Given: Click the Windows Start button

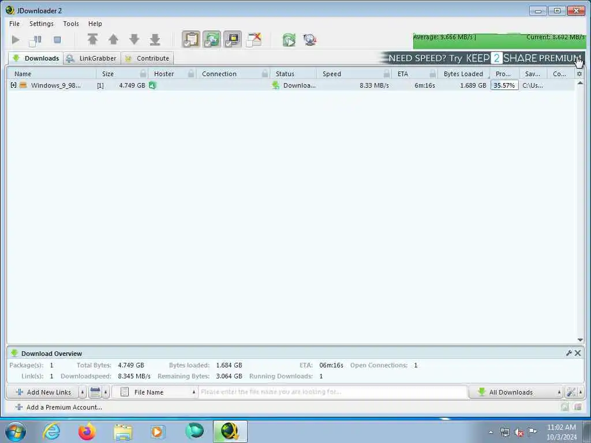Looking at the screenshot, I should click(x=16, y=431).
